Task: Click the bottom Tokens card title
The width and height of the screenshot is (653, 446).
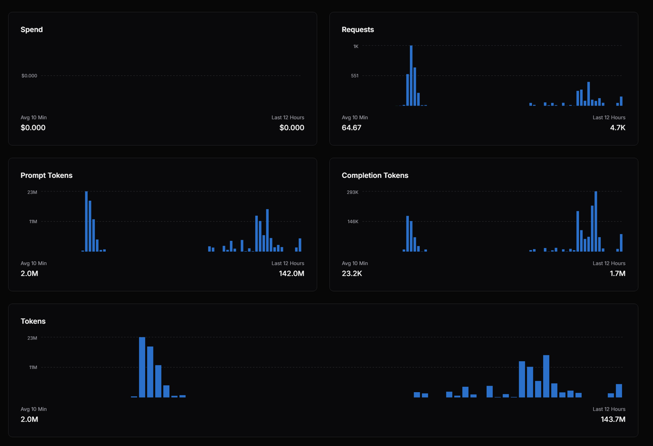Action: 33,321
